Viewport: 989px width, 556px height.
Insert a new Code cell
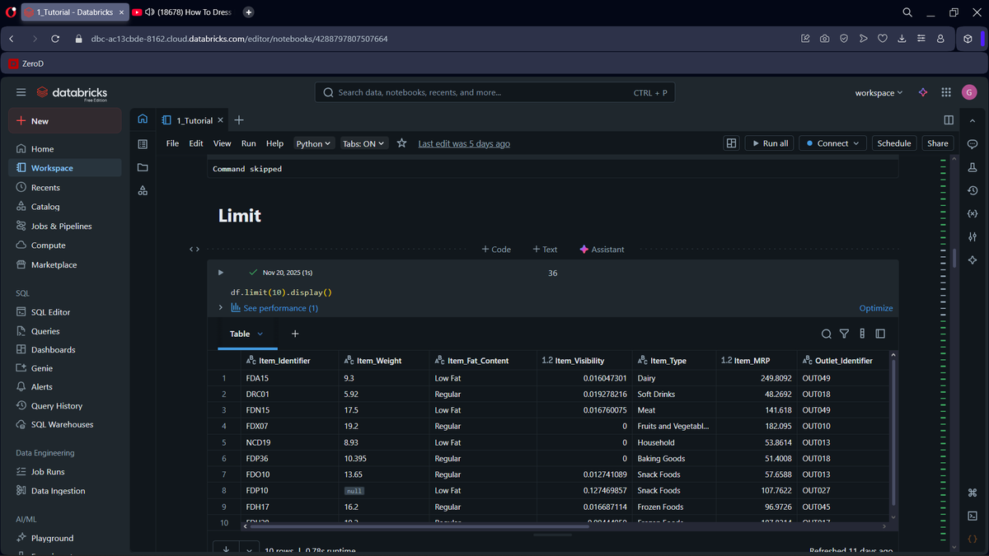pyautogui.click(x=496, y=249)
